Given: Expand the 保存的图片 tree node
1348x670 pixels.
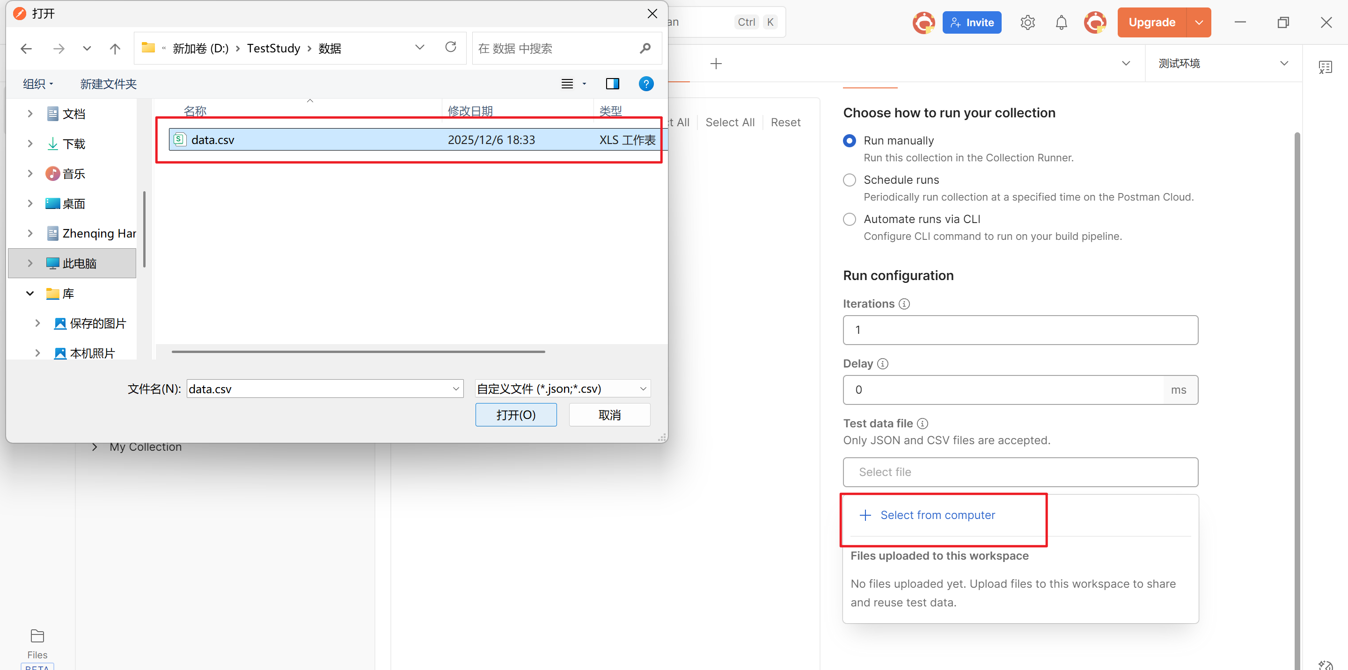Looking at the screenshot, I should coord(37,323).
